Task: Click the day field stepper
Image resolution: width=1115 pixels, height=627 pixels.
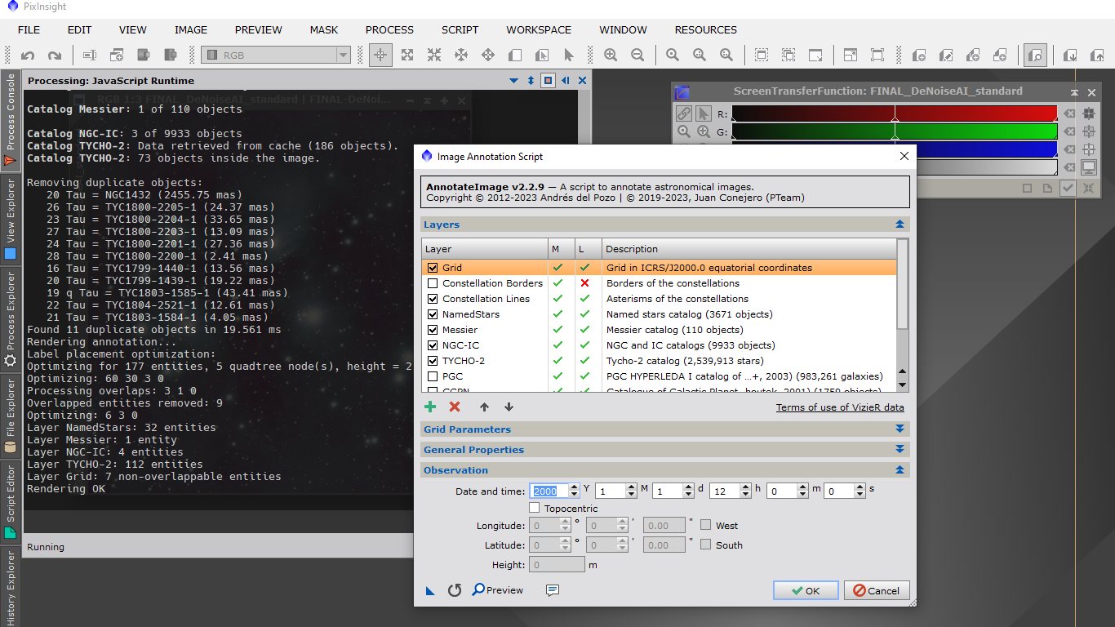Action: click(x=689, y=491)
